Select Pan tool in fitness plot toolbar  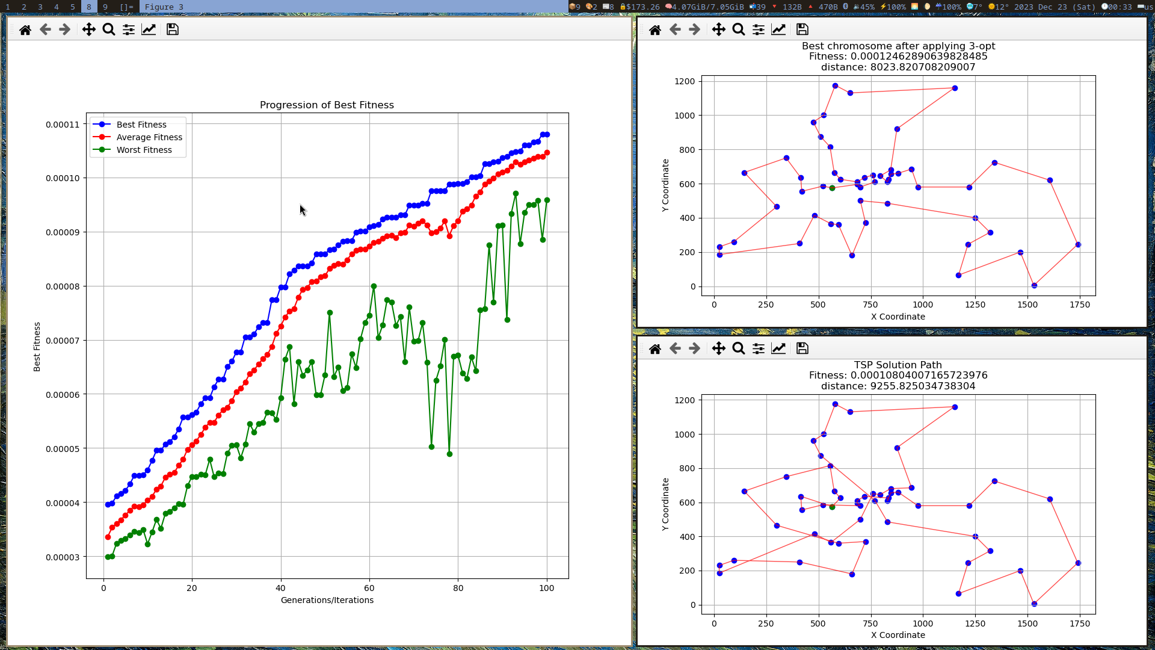click(x=88, y=29)
